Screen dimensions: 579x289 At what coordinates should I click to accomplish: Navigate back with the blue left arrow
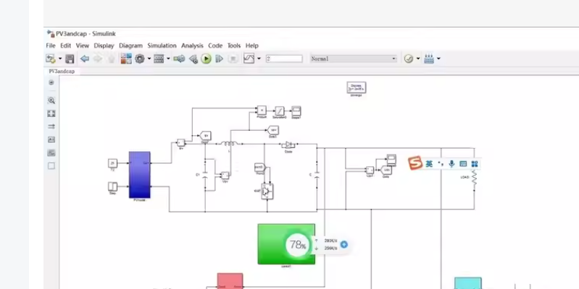[85, 59]
